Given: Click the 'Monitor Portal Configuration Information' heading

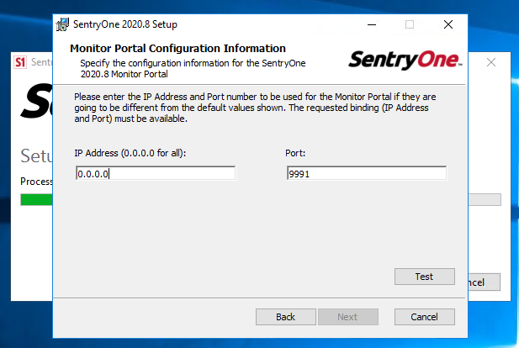Looking at the screenshot, I should [177, 48].
